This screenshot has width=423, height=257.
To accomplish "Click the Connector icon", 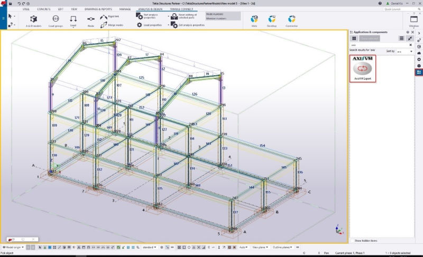I will point(291,20).
